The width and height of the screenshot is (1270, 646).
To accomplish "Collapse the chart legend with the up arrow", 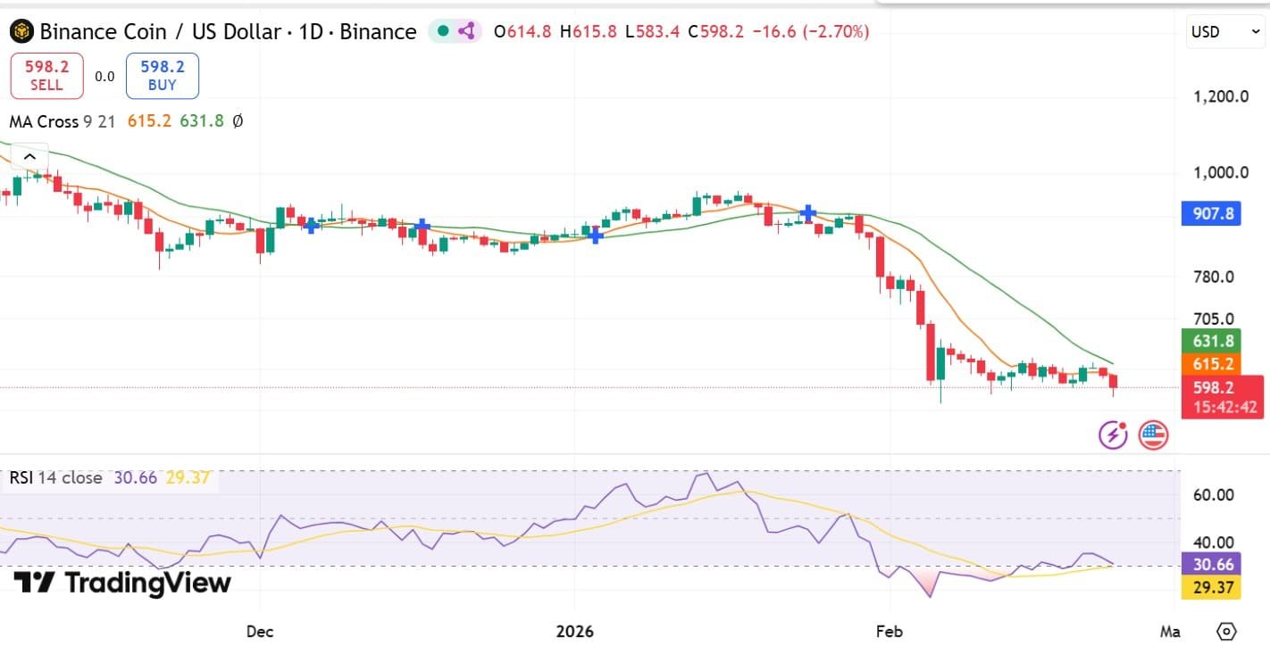I will tap(29, 156).
